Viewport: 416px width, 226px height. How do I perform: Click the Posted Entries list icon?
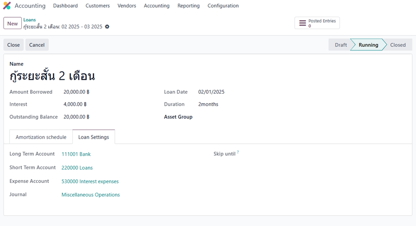point(302,23)
